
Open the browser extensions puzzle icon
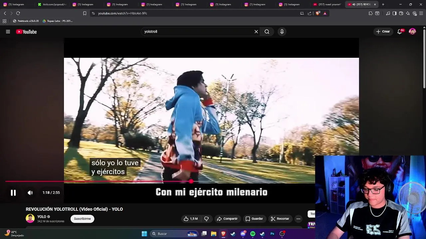(370, 13)
